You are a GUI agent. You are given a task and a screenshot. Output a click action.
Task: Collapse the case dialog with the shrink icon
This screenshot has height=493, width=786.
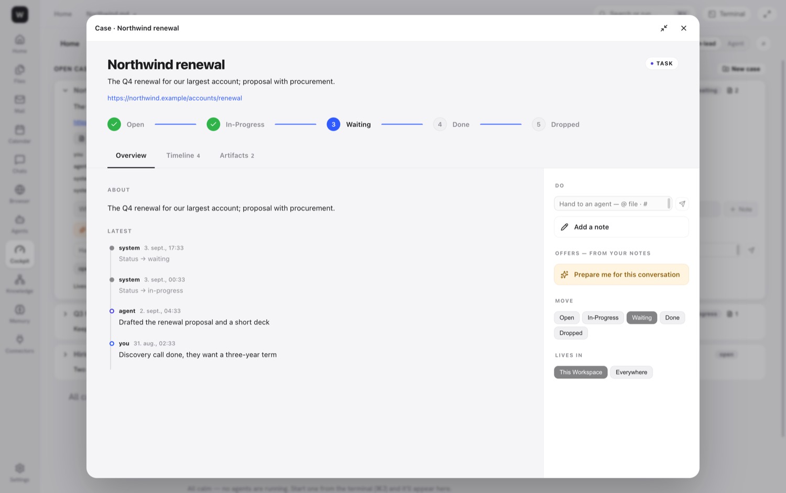coord(664,28)
